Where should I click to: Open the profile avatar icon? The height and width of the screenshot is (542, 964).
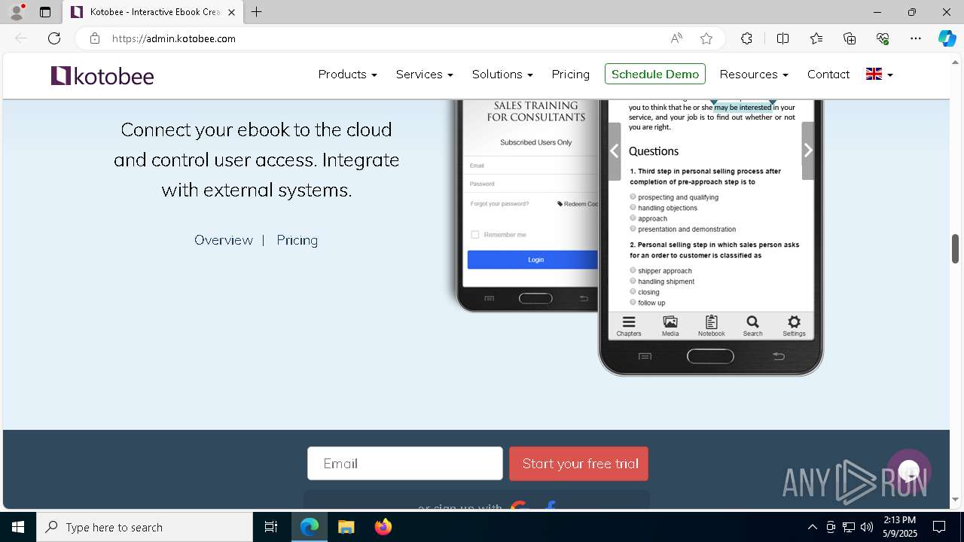(17, 12)
